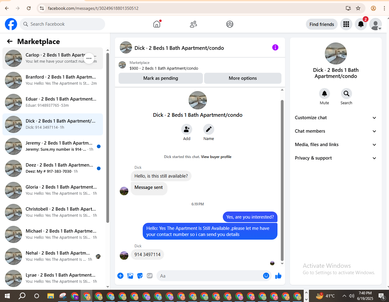Reload the page in browser

pyautogui.click(x=29, y=8)
